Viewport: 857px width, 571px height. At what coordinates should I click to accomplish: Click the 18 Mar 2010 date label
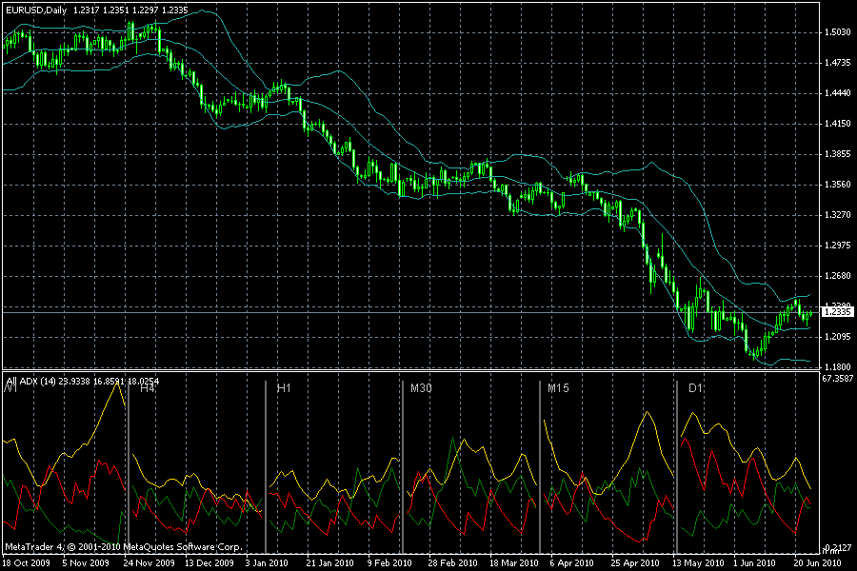(514, 562)
